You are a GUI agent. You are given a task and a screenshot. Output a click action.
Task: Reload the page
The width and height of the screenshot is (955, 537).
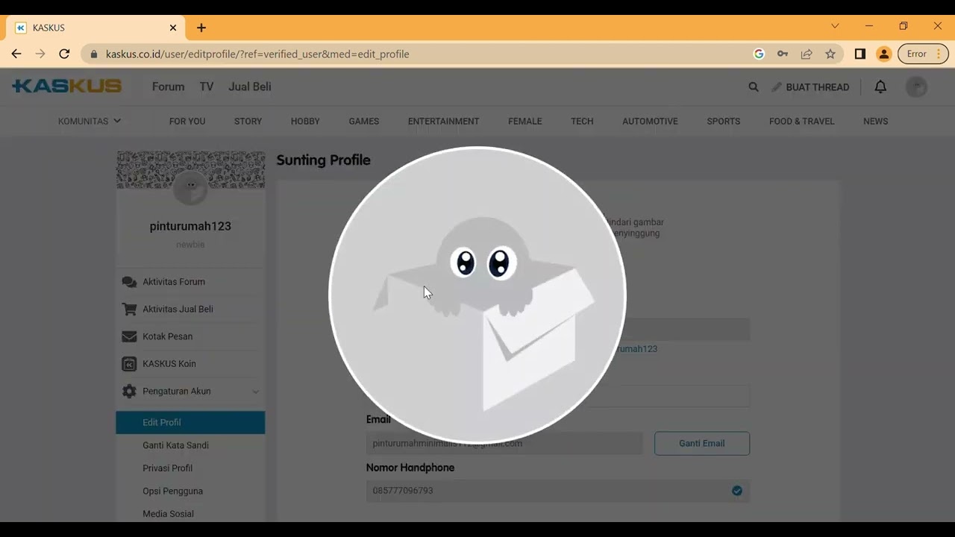coord(64,54)
